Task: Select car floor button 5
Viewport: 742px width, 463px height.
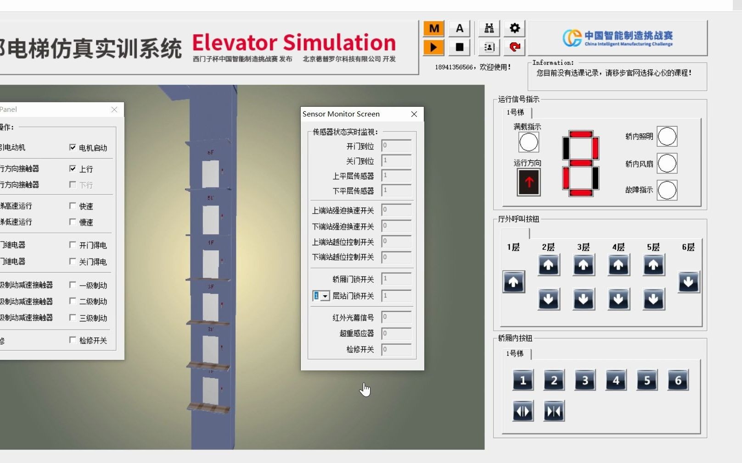Action: tap(647, 380)
